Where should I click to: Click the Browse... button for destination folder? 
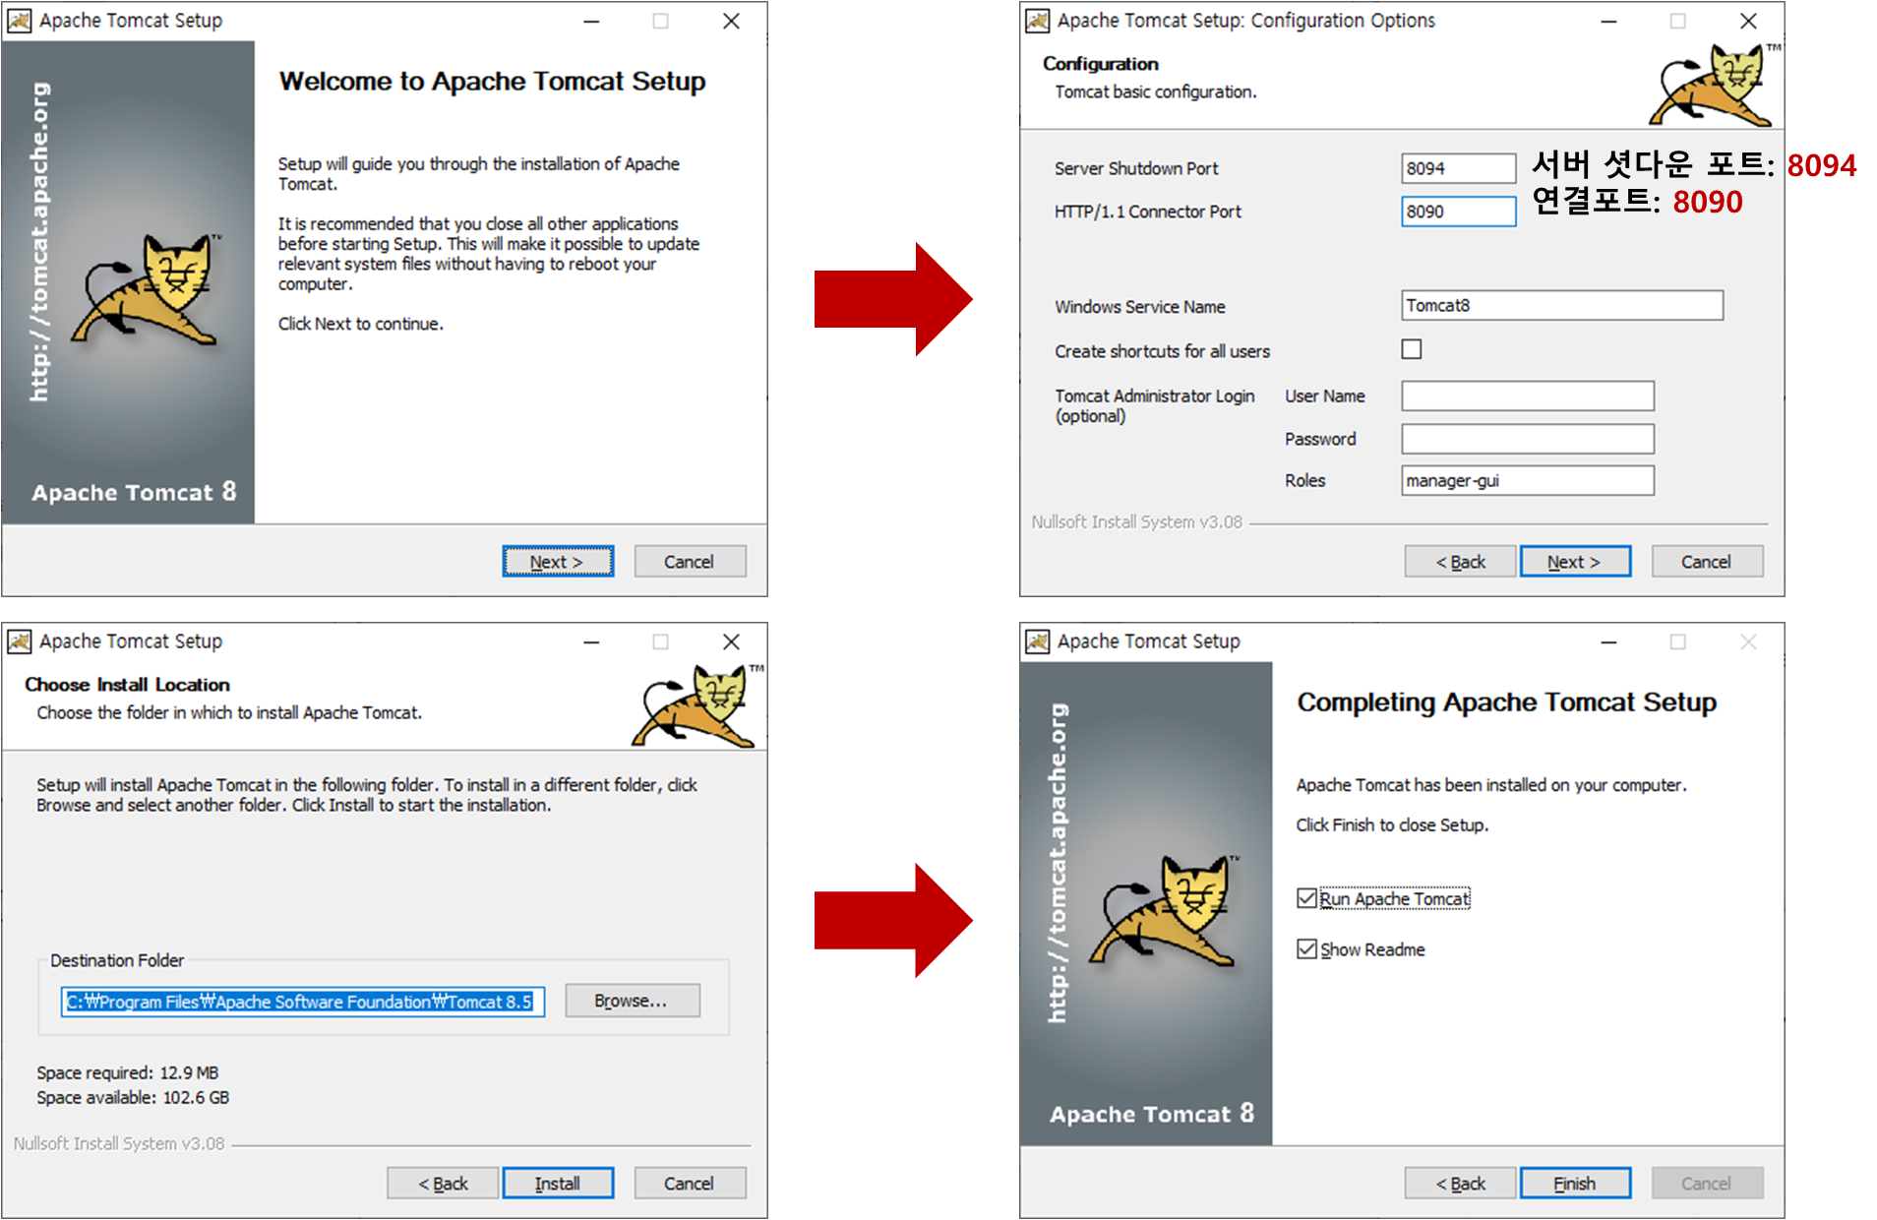tap(633, 1001)
